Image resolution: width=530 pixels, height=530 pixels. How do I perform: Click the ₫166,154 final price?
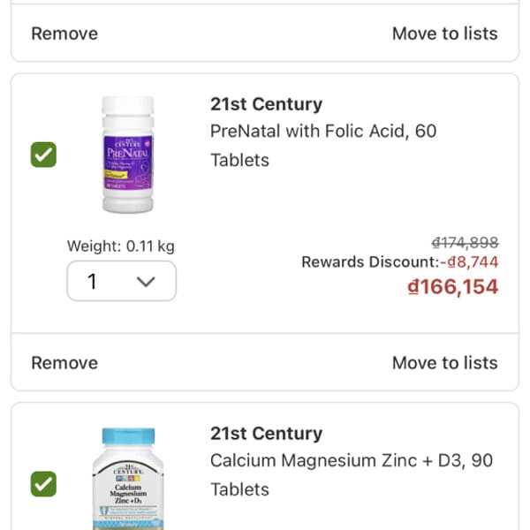pyautogui.click(x=452, y=286)
